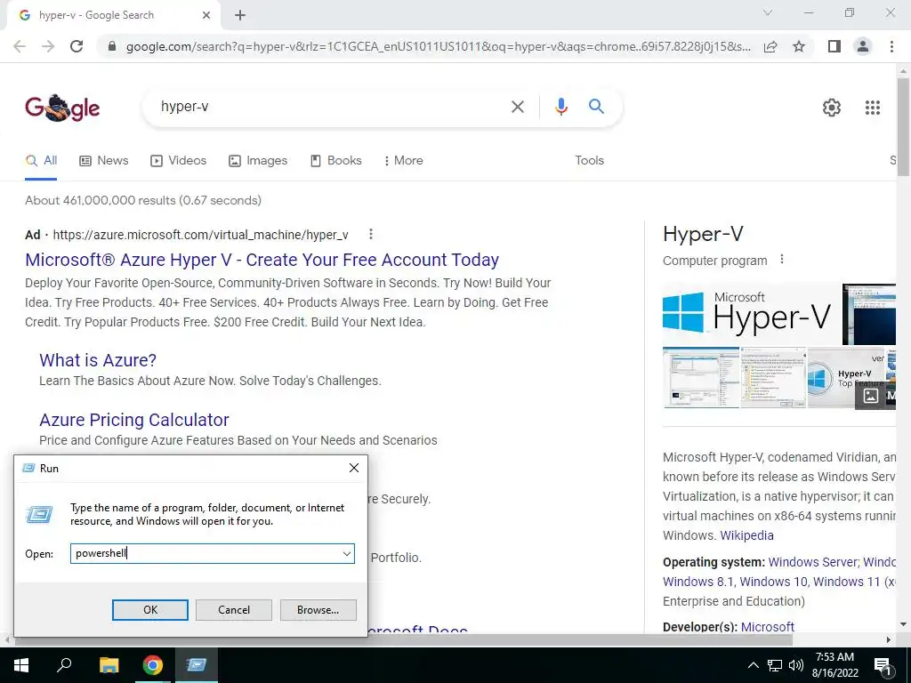Viewport: 911px width, 683px height.
Task: Clear the search box text
Action: (x=517, y=107)
